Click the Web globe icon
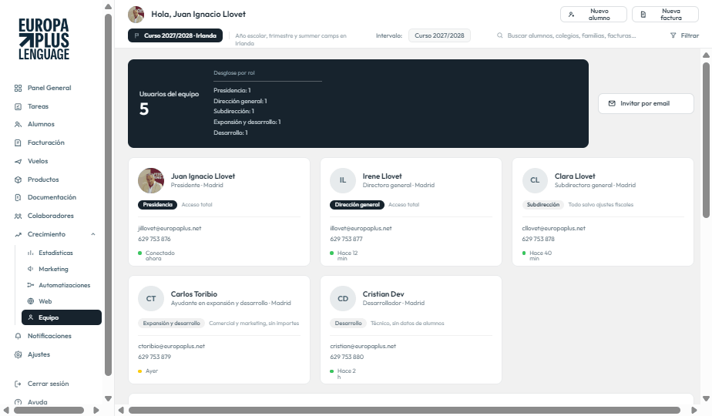The height and width of the screenshot is (416, 712). point(30,301)
